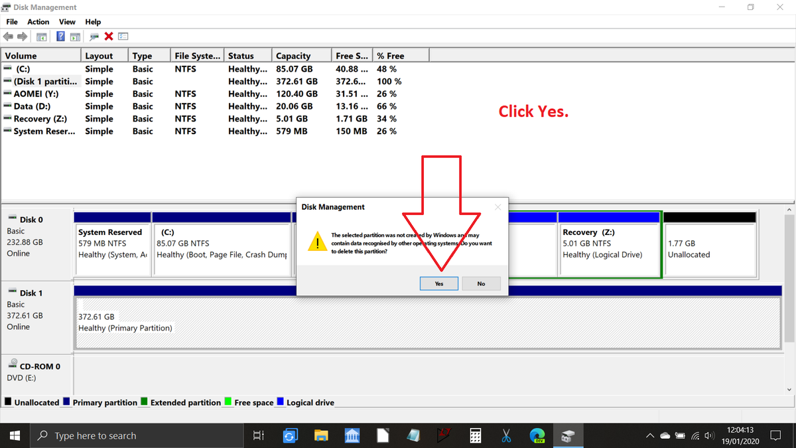
Task: Click the blue question mark Help icon
Action: [60, 37]
